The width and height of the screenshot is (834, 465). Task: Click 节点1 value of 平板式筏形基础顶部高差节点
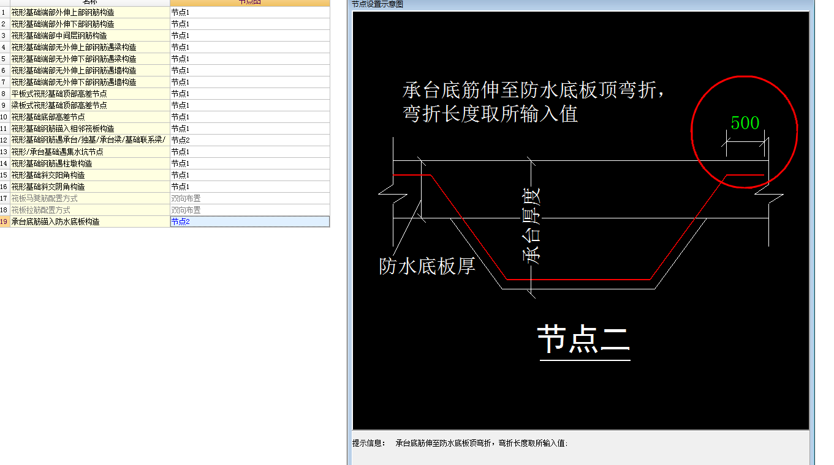tap(250, 94)
